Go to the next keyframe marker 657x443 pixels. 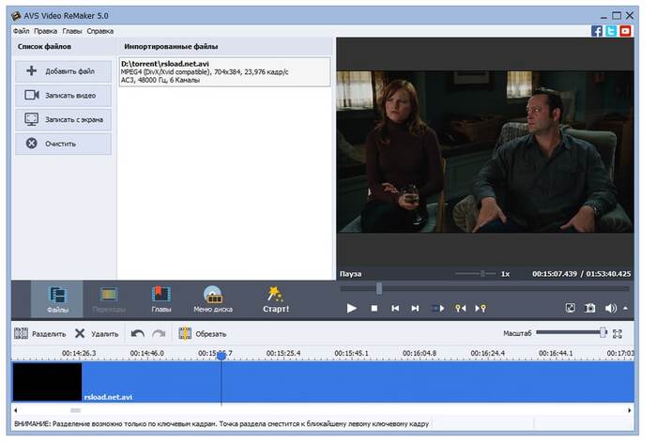(x=481, y=308)
